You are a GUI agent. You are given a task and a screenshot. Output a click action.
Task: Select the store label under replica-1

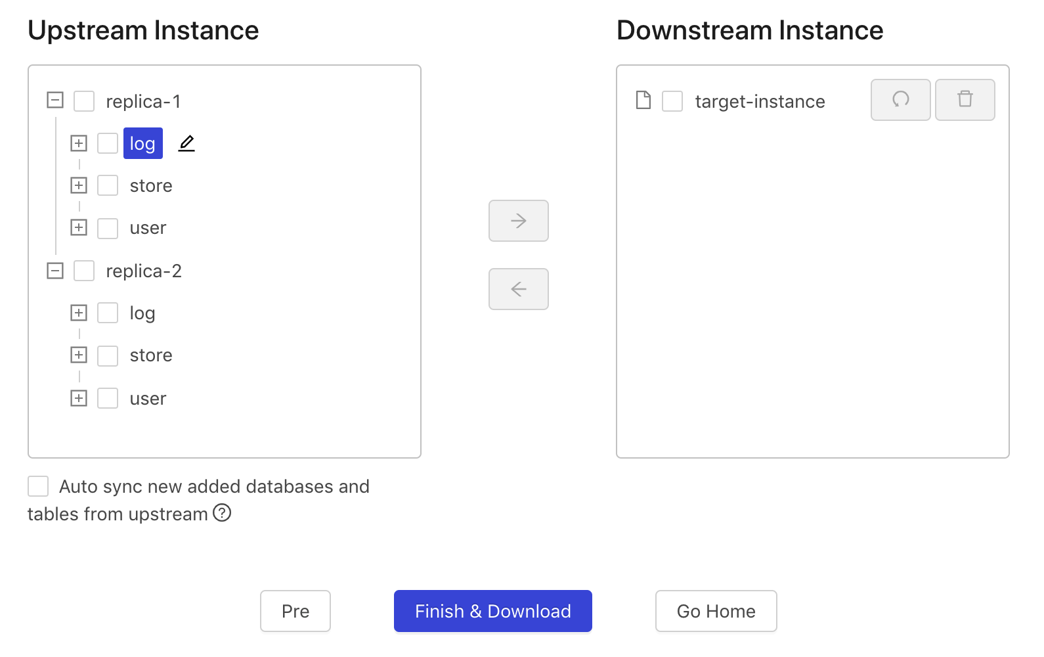[x=151, y=186]
